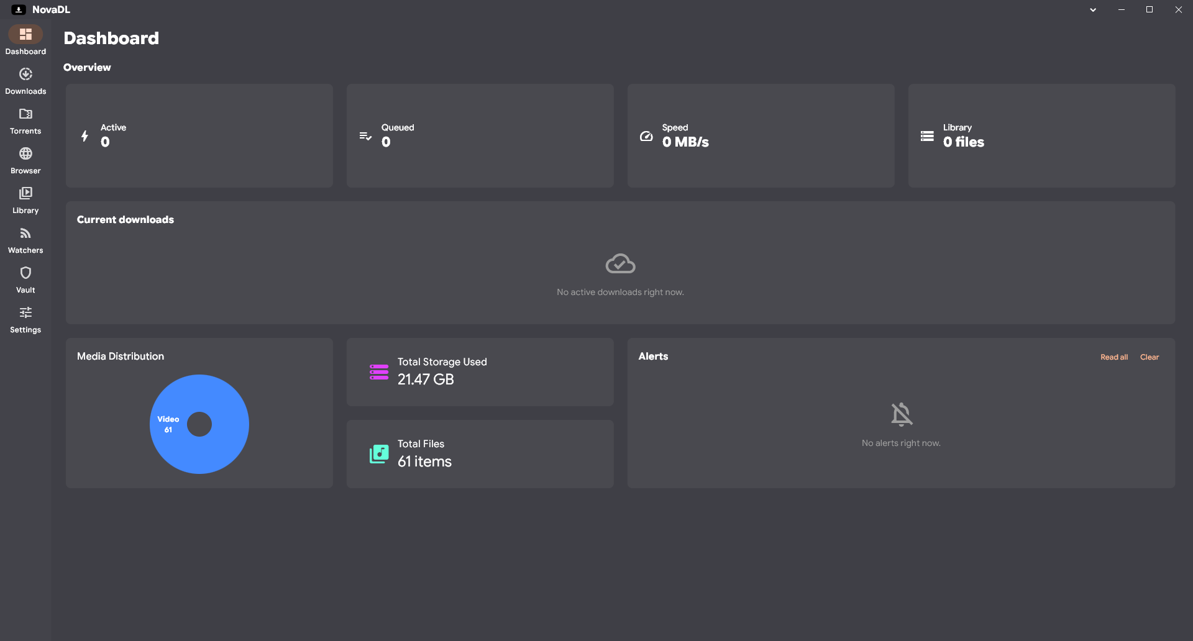Viewport: 1193px width, 641px height.
Task: Click 'No active downloads right now.' text
Action: pos(620,292)
